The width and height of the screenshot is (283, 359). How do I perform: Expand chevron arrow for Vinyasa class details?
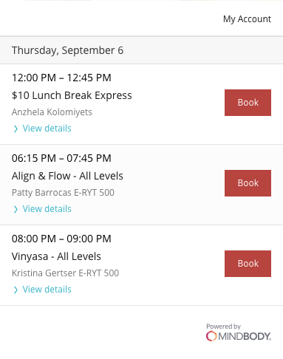(x=16, y=290)
